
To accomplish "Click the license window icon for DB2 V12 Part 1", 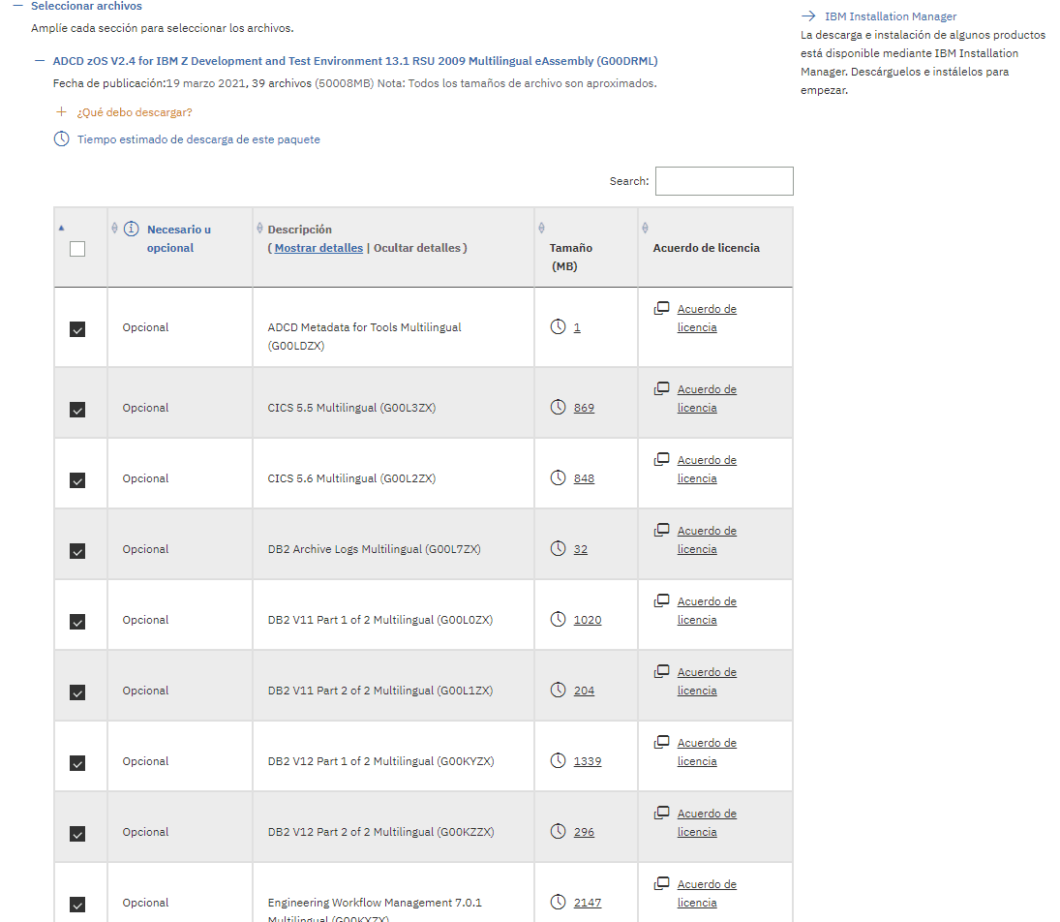I will [x=662, y=743].
